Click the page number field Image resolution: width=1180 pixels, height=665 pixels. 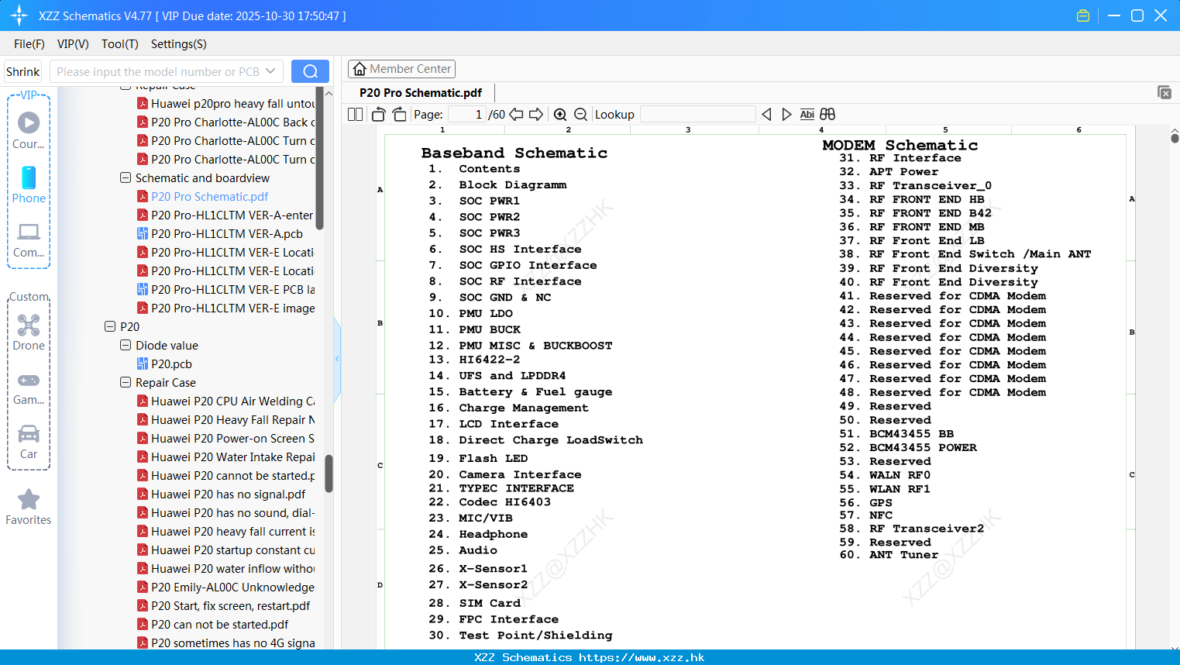click(x=467, y=115)
